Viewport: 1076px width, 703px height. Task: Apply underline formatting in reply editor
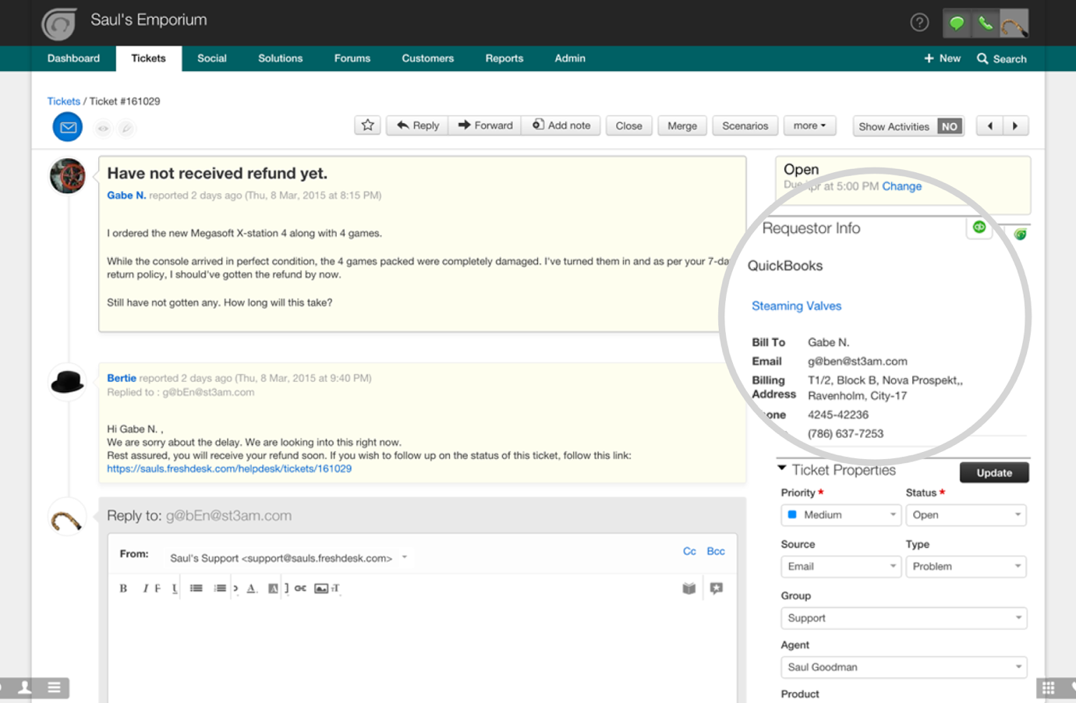click(175, 588)
